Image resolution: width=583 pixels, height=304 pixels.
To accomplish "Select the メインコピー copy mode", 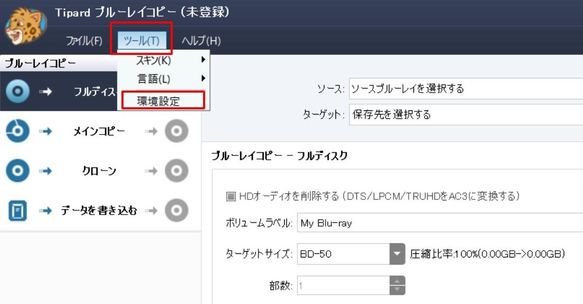I will pyautogui.click(x=99, y=131).
